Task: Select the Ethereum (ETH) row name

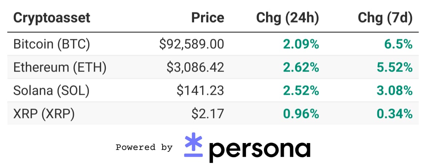Action: click(60, 67)
